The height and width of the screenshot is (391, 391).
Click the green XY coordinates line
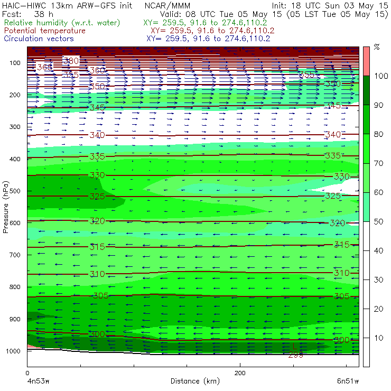[x=205, y=23]
